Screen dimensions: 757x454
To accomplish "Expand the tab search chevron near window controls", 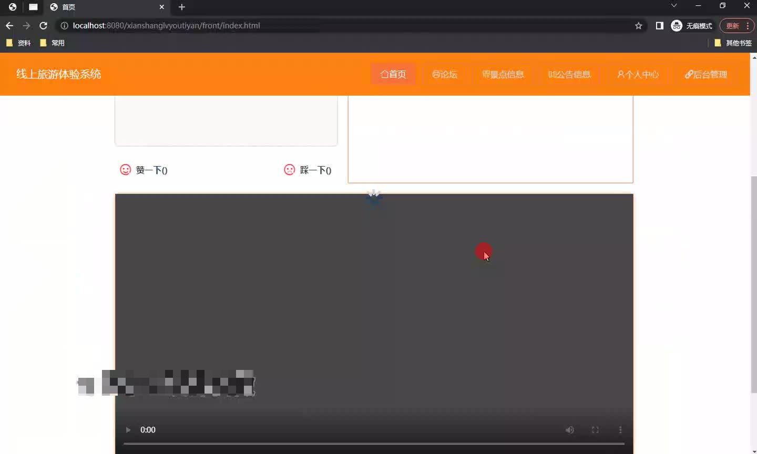I will pyautogui.click(x=673, y=5).
